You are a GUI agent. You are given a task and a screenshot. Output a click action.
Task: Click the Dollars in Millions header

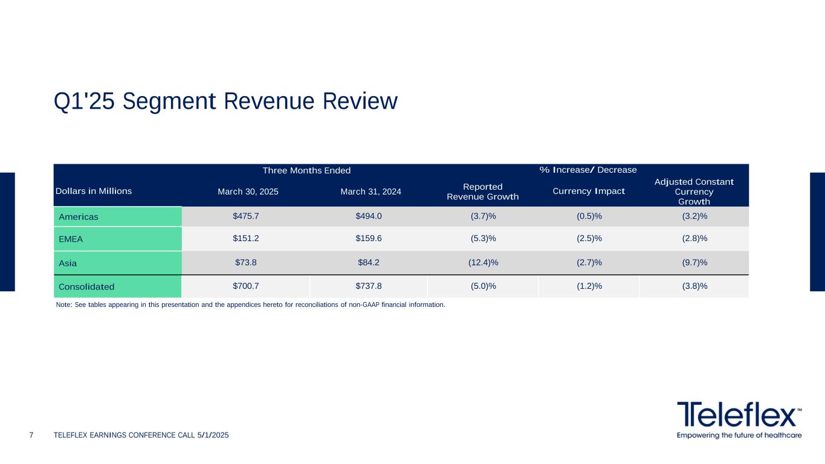tap(94, 191)
